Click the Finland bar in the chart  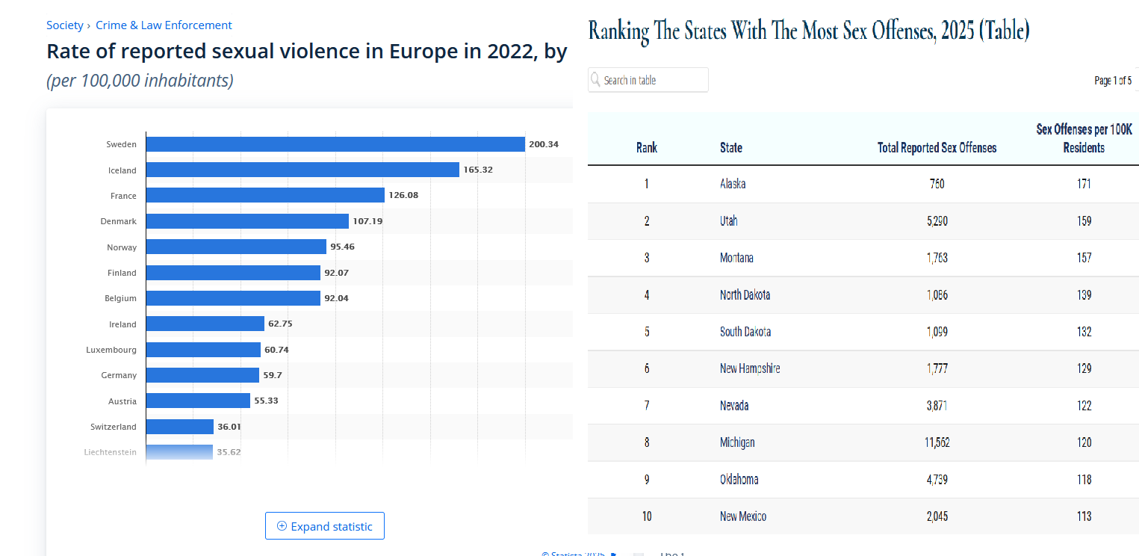233,273
